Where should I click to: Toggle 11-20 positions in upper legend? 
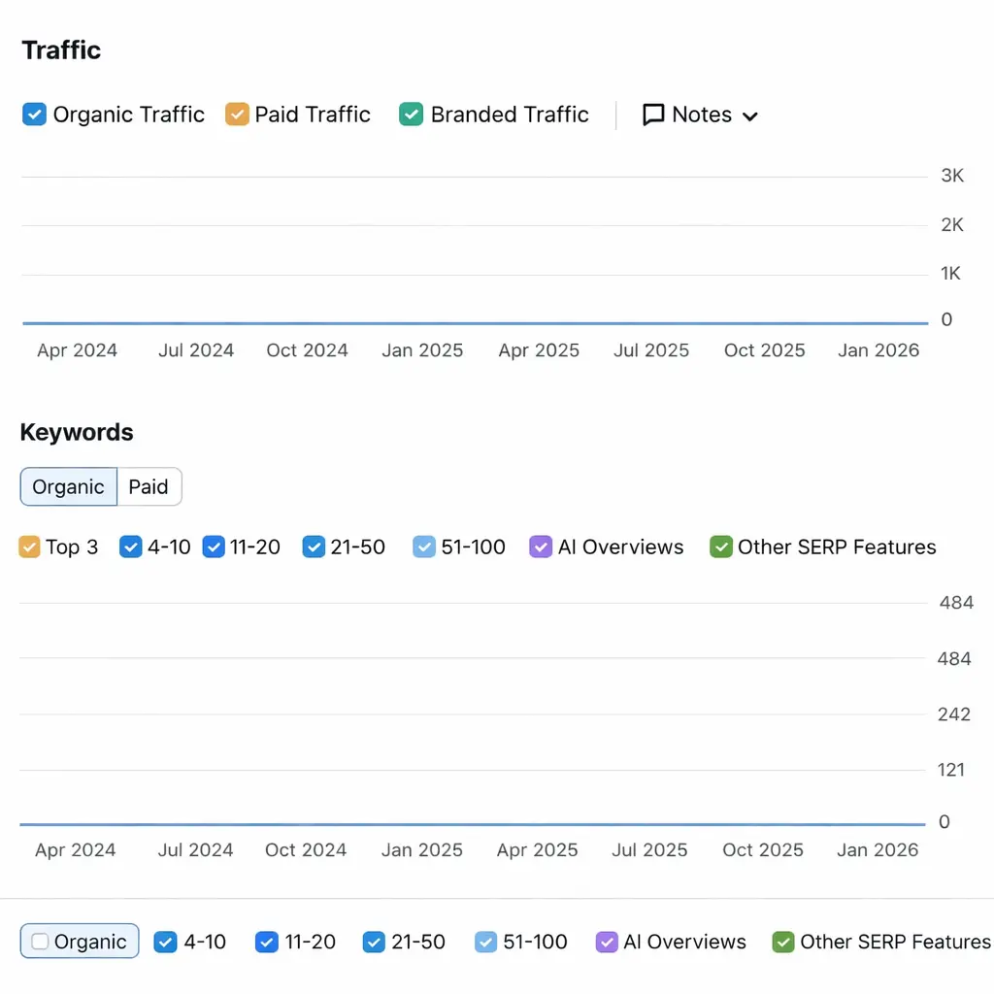pyautogui.click(x=214, y=547)
